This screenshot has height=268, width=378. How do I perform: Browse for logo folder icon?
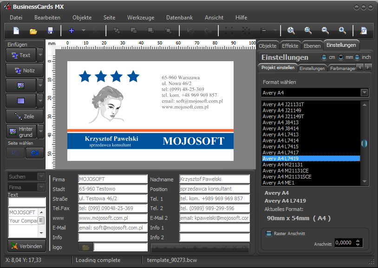click(x=85, y=247)
